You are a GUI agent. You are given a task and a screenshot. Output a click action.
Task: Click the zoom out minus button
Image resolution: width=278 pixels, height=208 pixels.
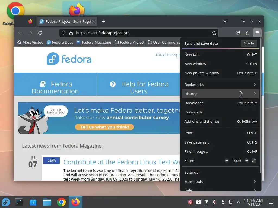pos(226,161)
